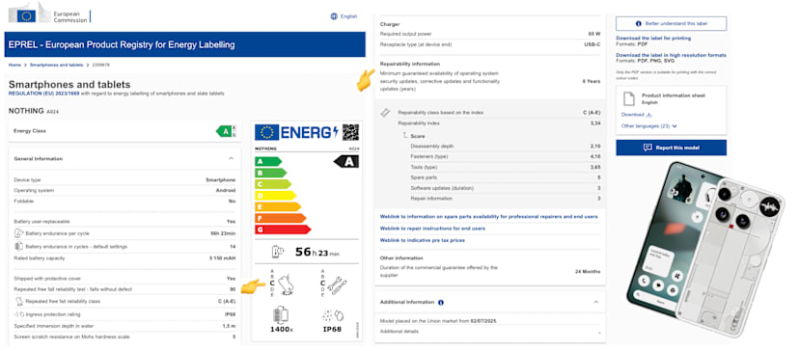
Task: Open weblink to repair instructions for end users
Action: point(432,229)
